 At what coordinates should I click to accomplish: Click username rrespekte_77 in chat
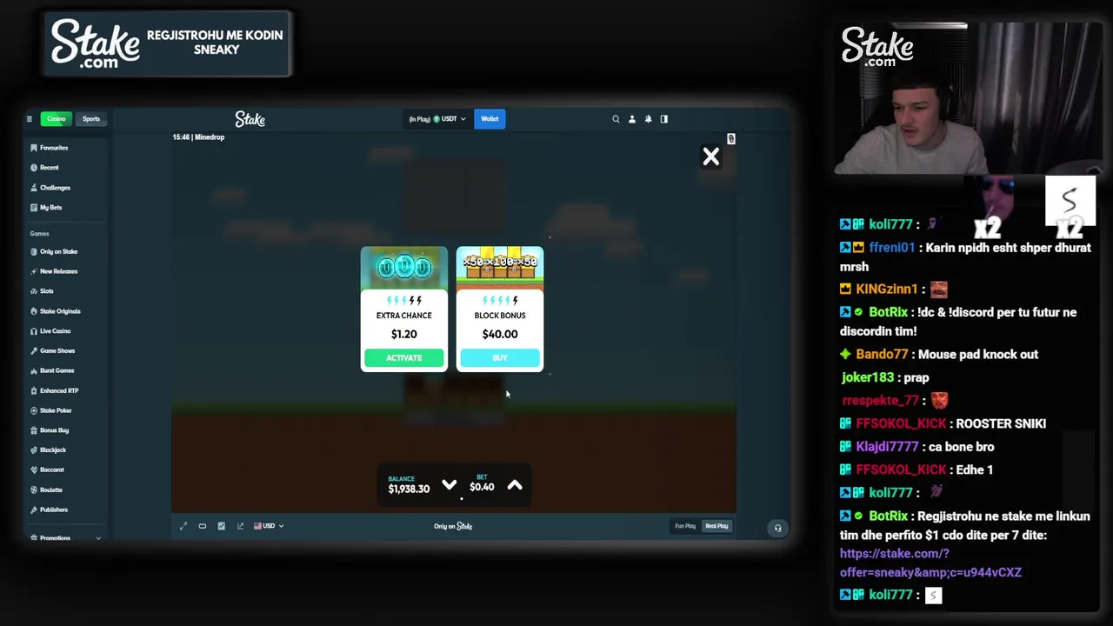[881, 401]
